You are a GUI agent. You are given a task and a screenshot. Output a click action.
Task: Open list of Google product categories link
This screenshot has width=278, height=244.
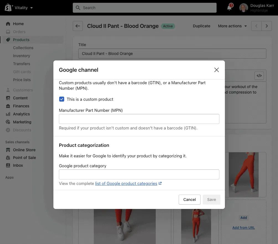point(126,184)
